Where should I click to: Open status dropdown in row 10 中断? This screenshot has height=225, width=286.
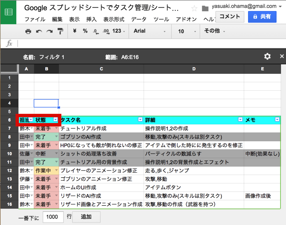[x=56, y=153]
